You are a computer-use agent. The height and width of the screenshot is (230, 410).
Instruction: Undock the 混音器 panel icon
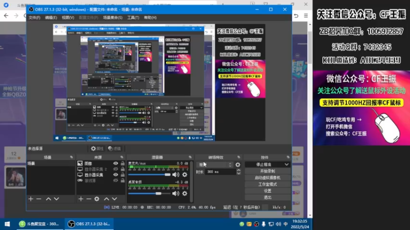pyautogui.click(x=190, y=157)
